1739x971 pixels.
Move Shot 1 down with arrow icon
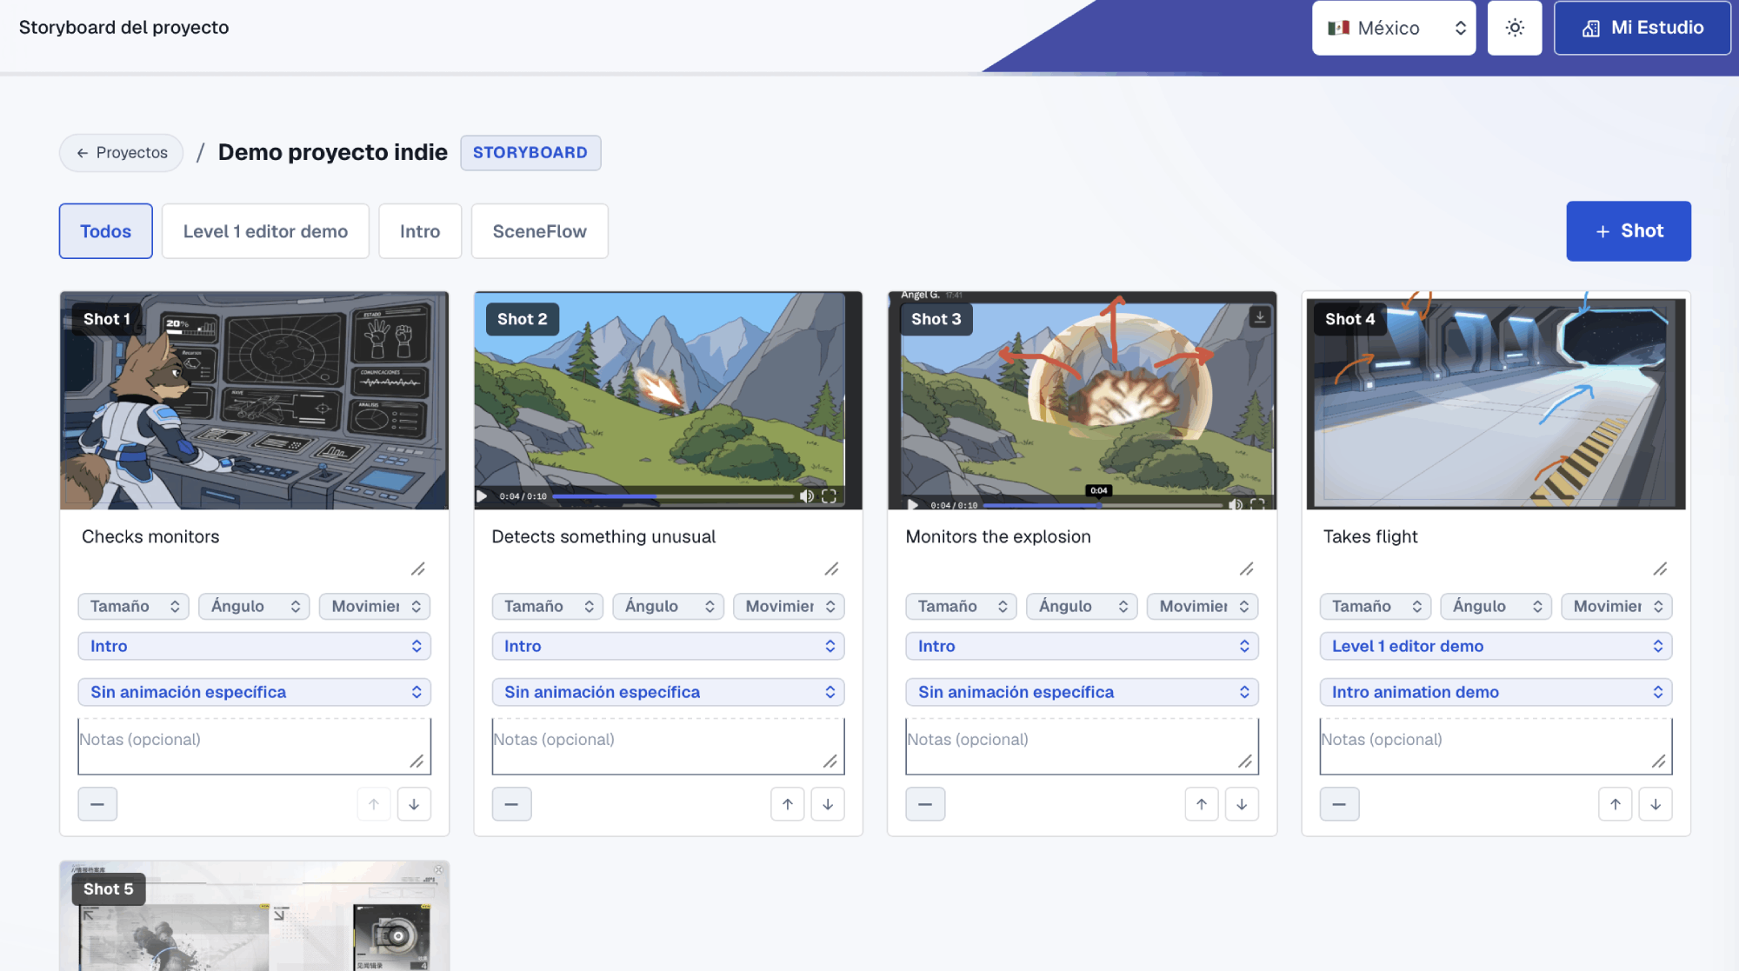point(414,804)
